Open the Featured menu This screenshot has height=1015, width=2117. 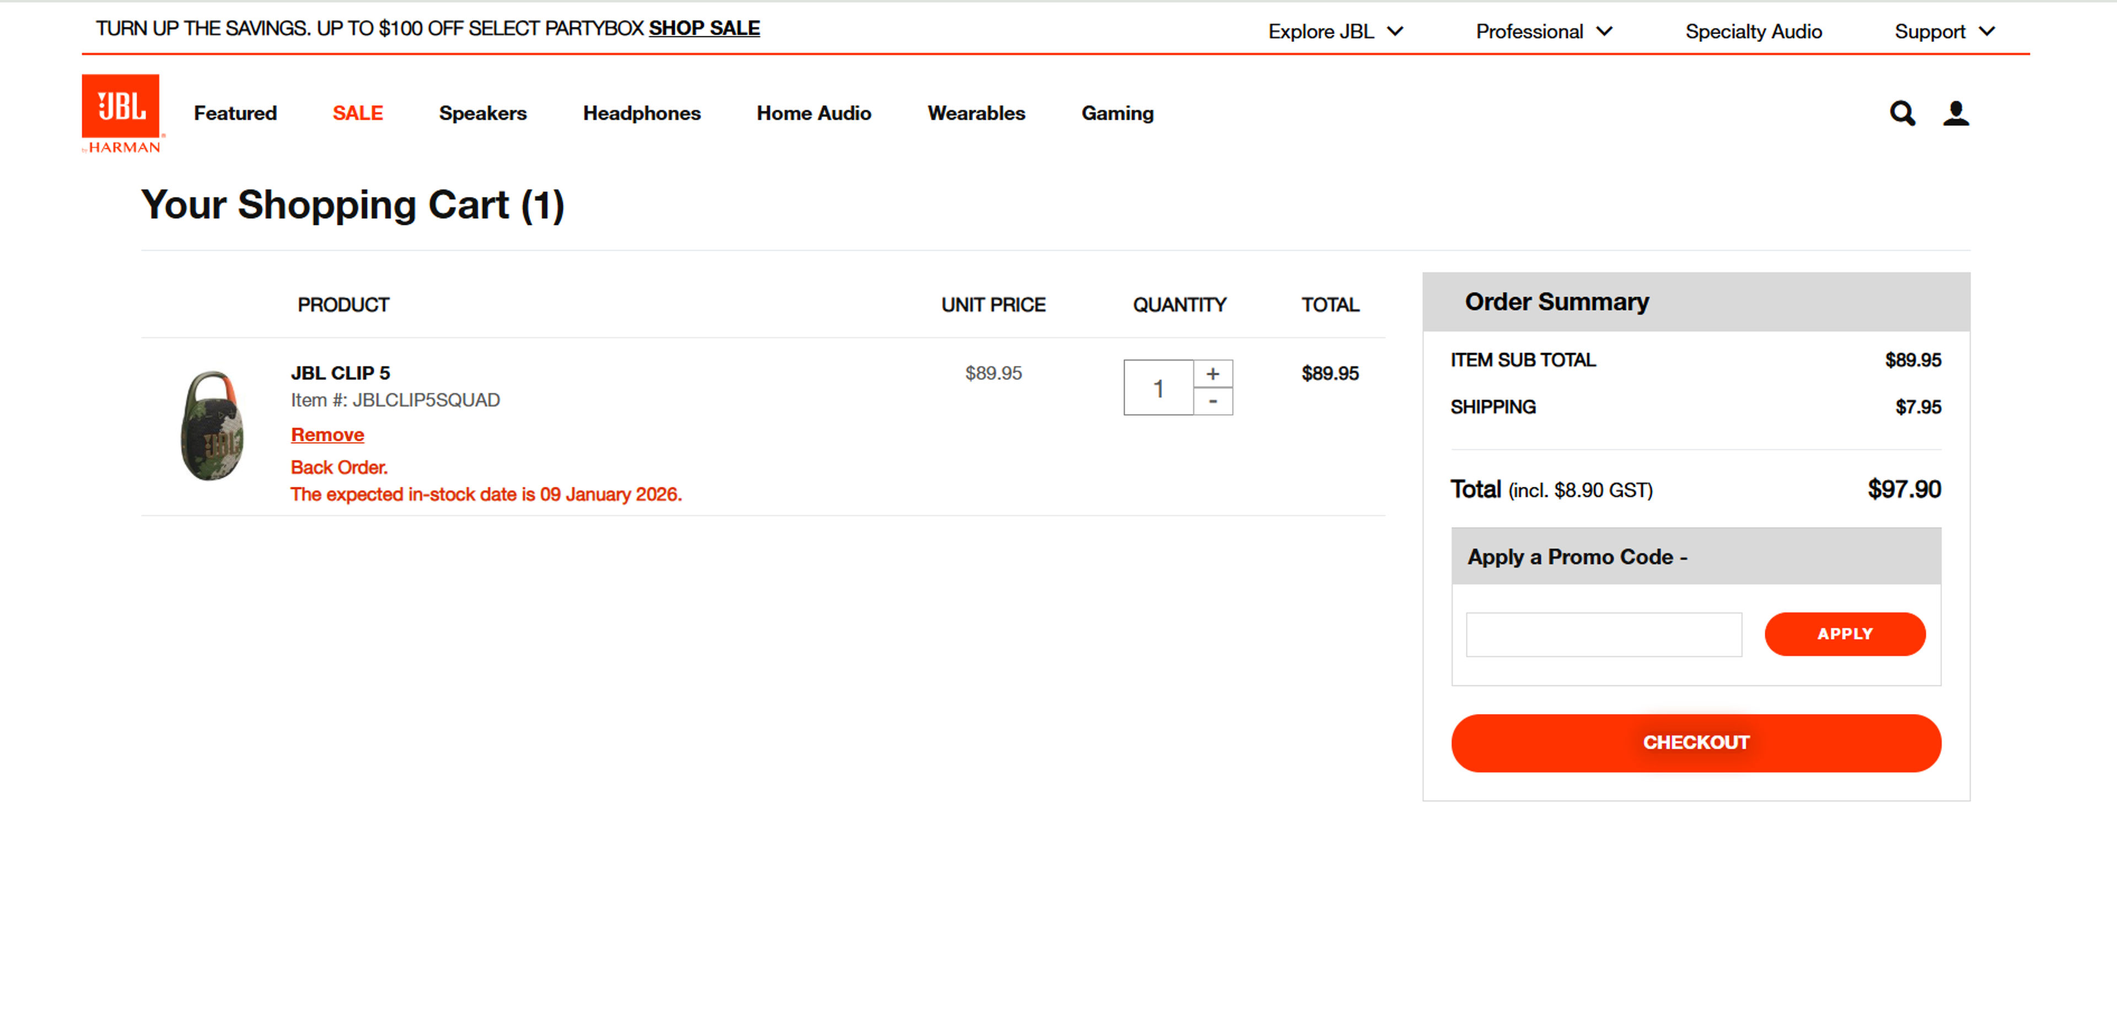pyautogui.click(x=235, y=112)
